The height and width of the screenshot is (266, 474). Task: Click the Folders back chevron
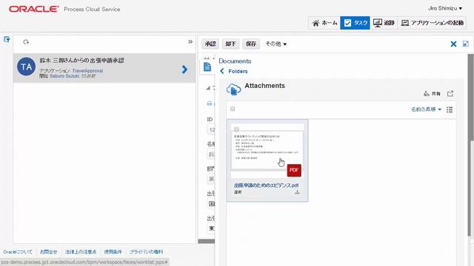[222, 71]
